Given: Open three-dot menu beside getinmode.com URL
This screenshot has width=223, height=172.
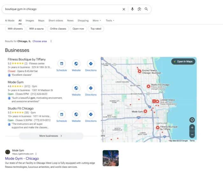Looking at the screenshot, I should pos(36,154).
